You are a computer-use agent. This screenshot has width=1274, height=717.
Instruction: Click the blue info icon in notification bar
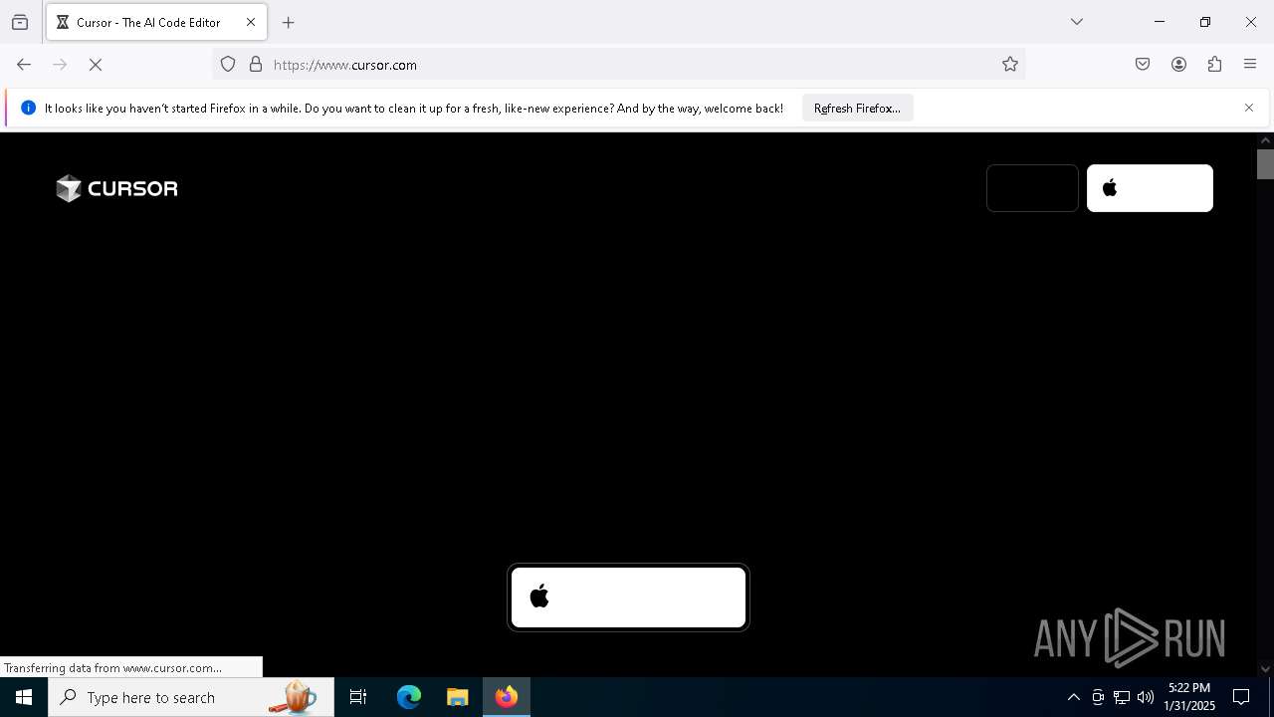click(x=28, y=108)
